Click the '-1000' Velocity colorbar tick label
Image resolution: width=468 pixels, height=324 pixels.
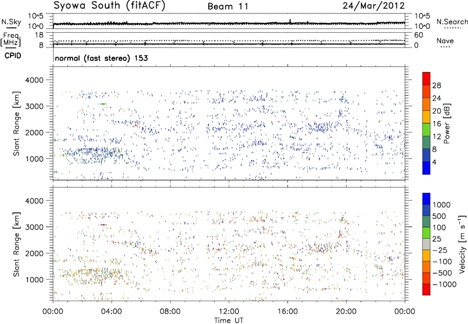[x=445, y=284]
